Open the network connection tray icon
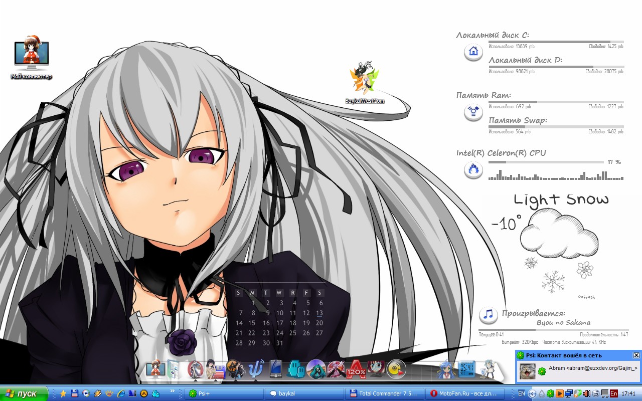This screenshot has width=642, height=401. pyautogui.click(x=569, y=393)
